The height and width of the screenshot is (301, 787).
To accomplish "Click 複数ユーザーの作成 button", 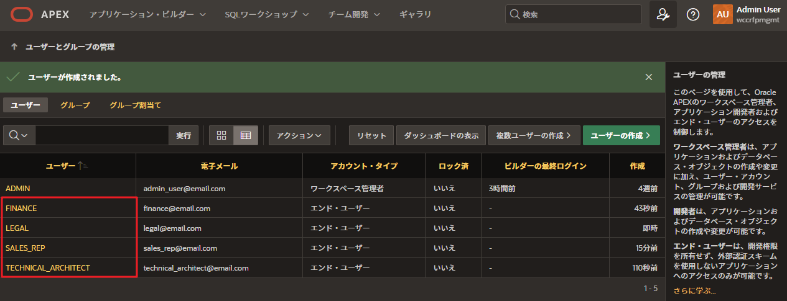I will pyautogui.click(x=534, y=135).
